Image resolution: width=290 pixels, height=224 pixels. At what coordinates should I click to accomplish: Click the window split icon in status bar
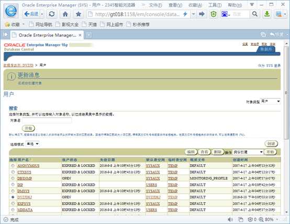pos(241,220)
